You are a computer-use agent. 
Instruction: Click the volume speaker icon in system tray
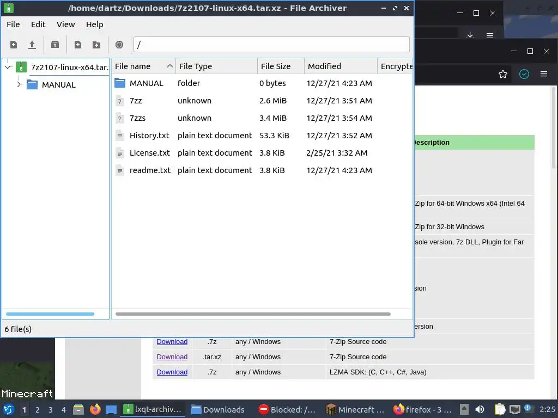tap(480, 409)
